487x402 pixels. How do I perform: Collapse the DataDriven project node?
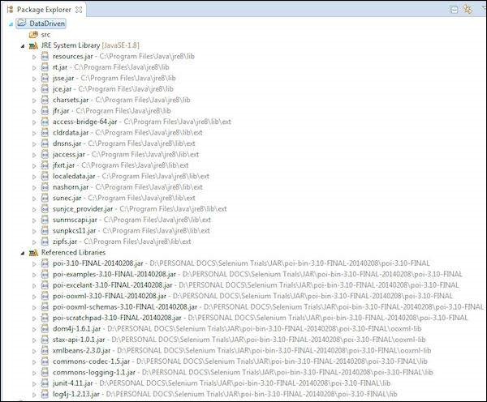[11, 24]
